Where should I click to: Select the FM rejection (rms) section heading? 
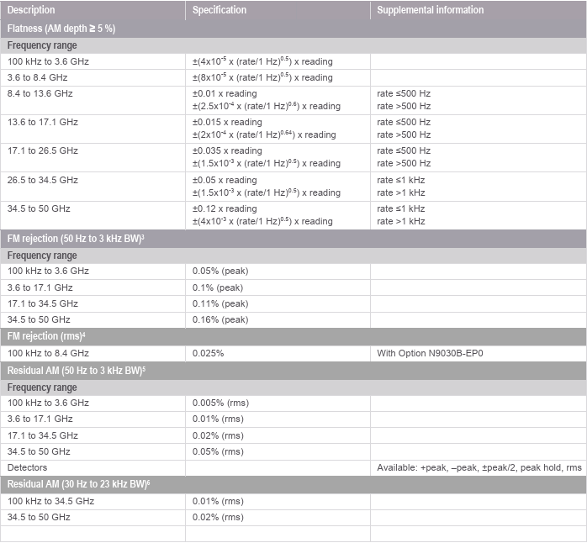pos(48,337)
